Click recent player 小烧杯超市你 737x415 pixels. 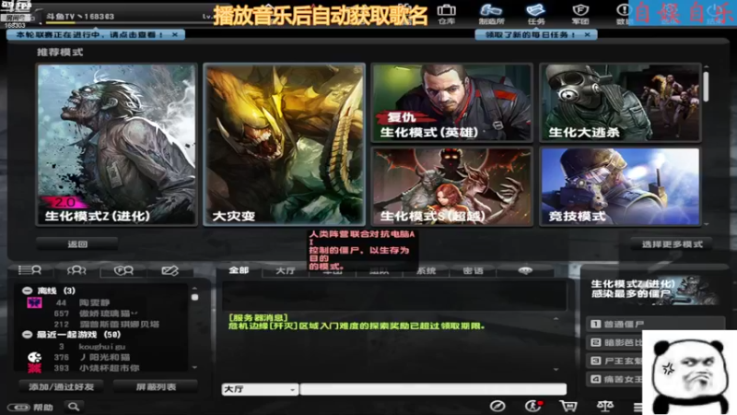[107, 368]
